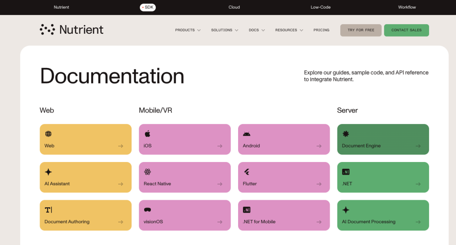Screen dimensions: 456x245
Task: Click the arrow on the Android card
Action: (x=319, y=146)
